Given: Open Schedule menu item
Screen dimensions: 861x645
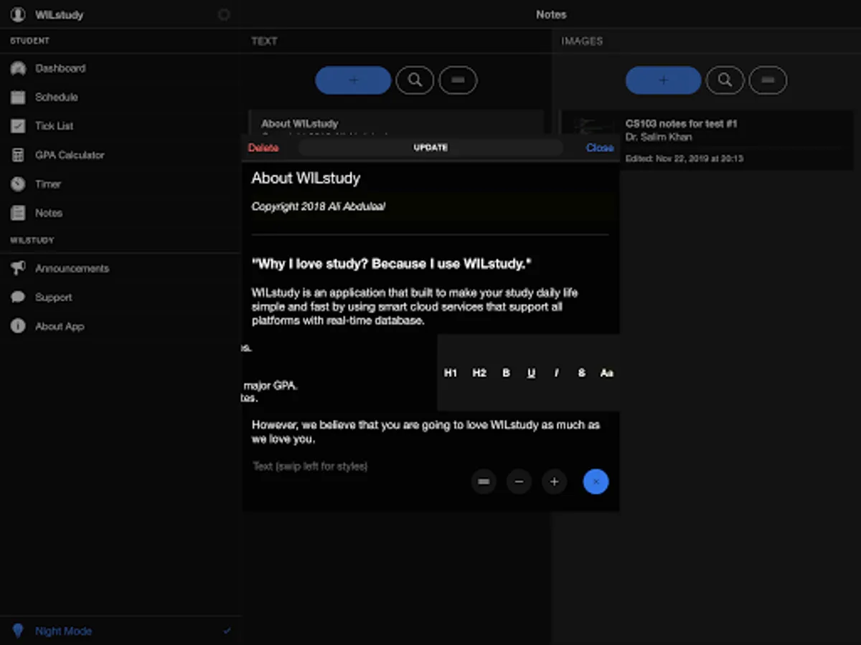Looking at the screenshot, I should tap(121, 97).
